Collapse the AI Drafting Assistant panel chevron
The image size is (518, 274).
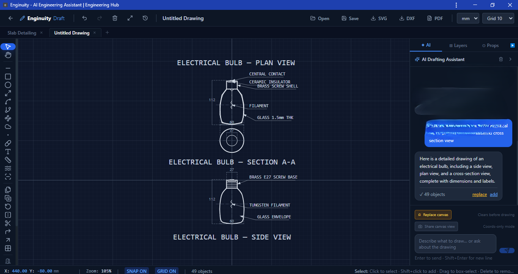(510, 59)
